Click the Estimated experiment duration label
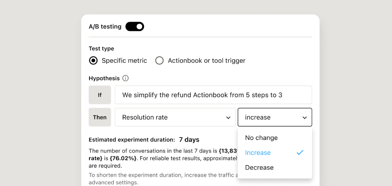This screenshot has width=392, height=186. 132,140
